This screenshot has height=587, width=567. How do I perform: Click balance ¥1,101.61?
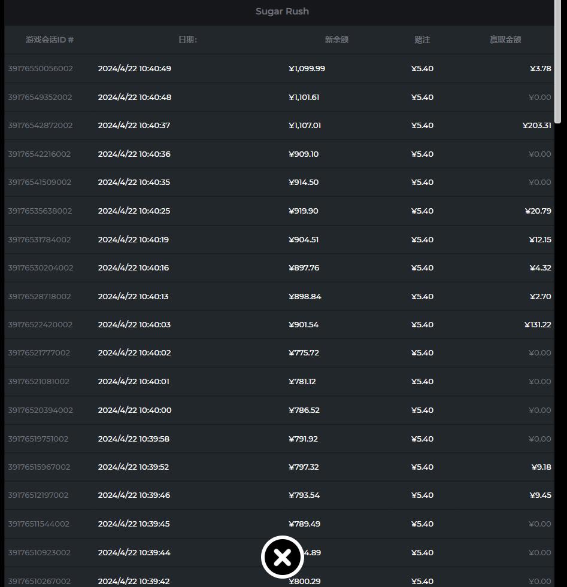coord(304,97)
